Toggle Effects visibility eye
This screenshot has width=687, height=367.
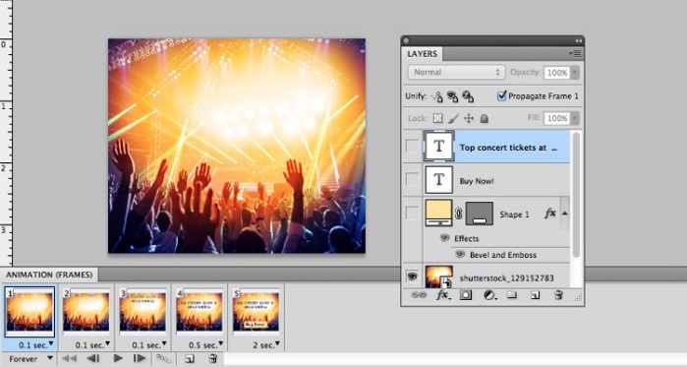(444, 238)
